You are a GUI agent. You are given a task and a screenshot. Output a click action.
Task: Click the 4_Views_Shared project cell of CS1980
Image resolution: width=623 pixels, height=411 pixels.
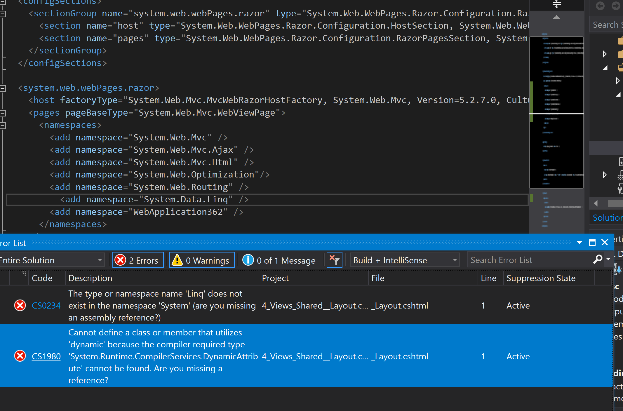(x=315, y=356)
